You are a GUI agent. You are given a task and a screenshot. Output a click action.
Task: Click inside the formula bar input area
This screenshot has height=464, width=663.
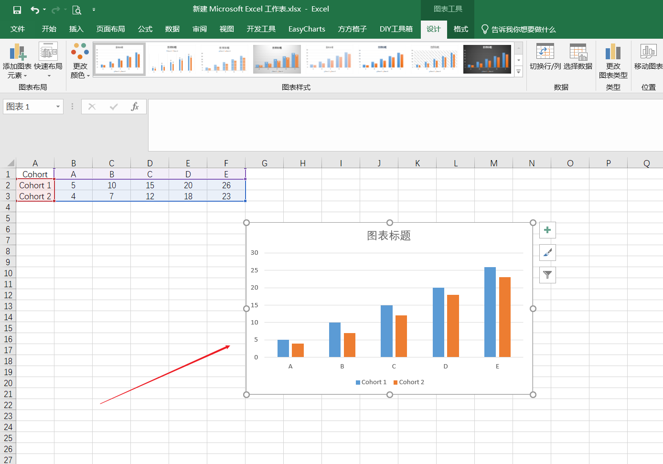pyautogui.click(x=405, y=125)
